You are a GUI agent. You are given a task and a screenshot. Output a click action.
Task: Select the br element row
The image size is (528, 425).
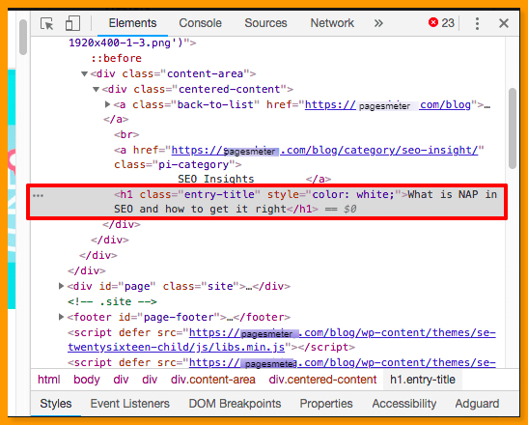point(126,135)
